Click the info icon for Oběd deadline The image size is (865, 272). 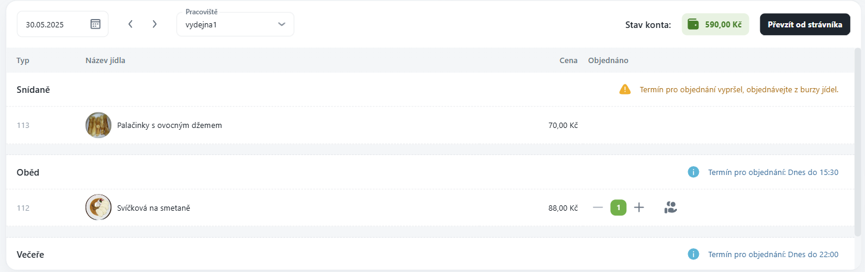pos(693,172)
